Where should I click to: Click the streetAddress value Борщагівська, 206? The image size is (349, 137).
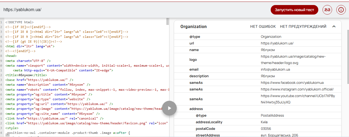pyautogui.click(x=279, y=135)
